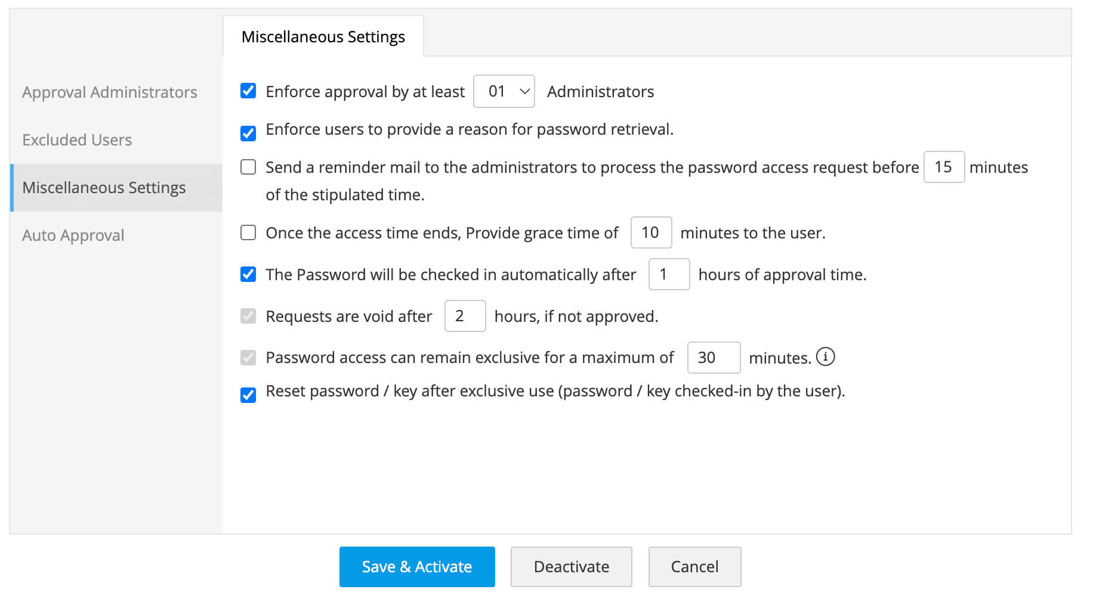Click the grace time field showing 10
The height and width of the screenshot is (608, 1093).
pos(651,232)
